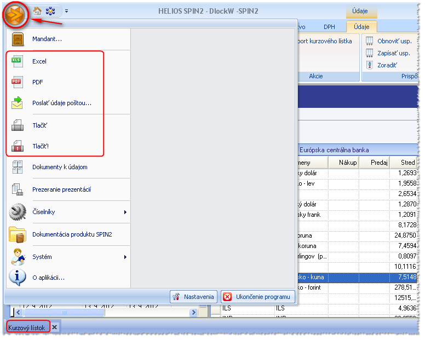This screenshot has width=425, height=340.
Task: Click the Nastavenia settings button
Action: pos(193,297)
